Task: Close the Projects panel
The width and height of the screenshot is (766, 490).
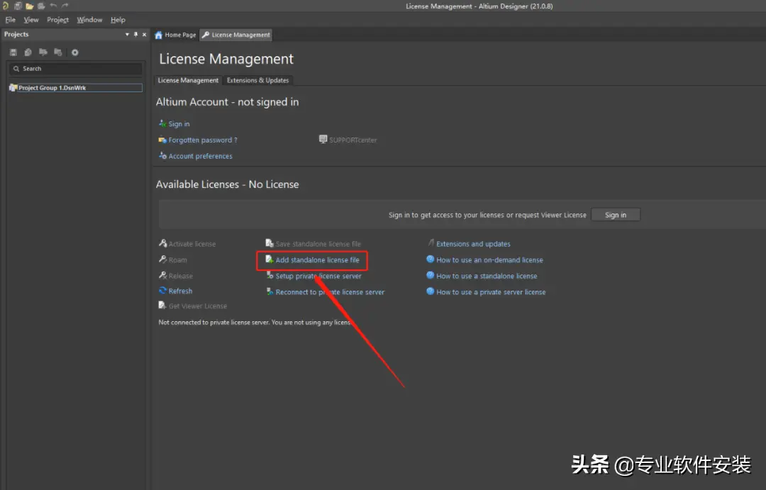Action: (144, 34)
